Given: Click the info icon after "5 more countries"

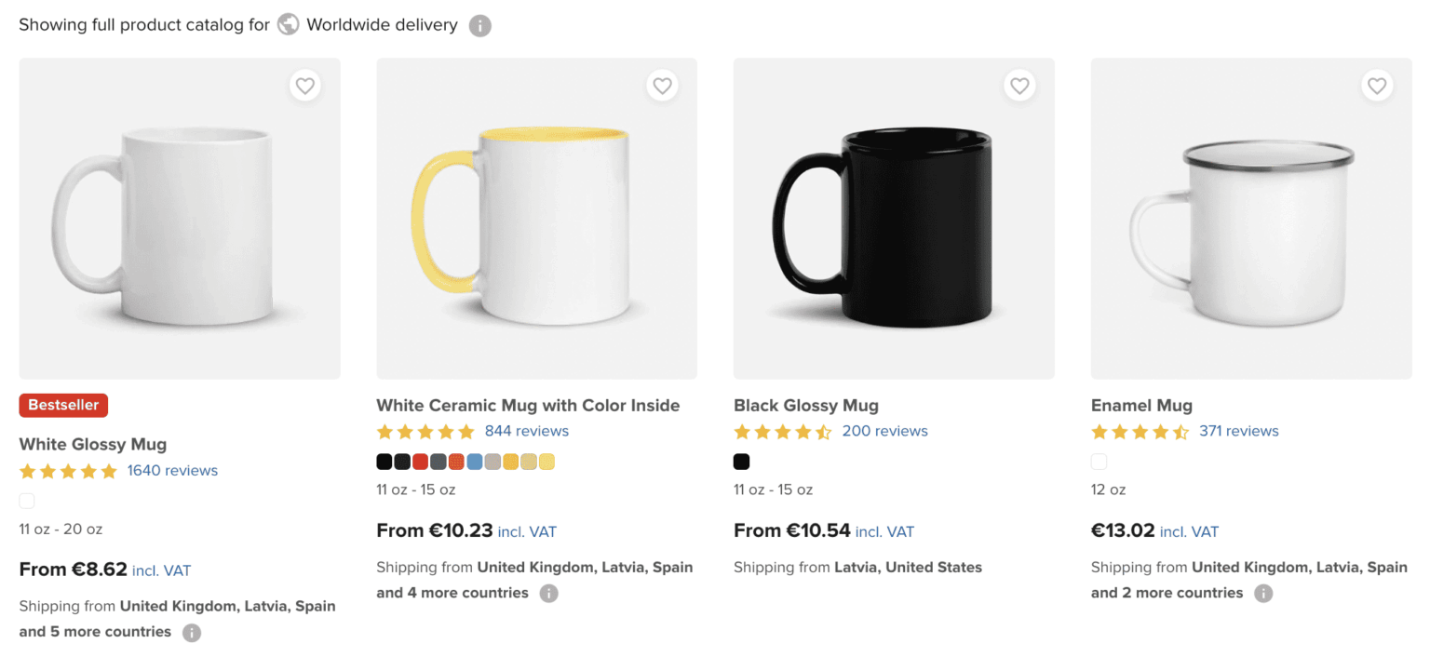Looking at the screenshot, I should pos(191,632).
